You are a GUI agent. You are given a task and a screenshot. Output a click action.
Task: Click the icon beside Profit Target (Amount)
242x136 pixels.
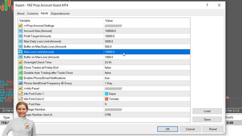pyautogui.click(x=20, y=36)
